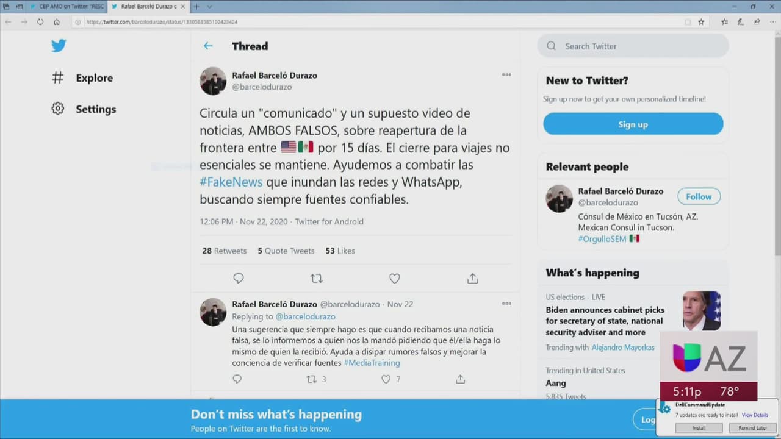
Task: Switch to CBP AMO on Twitter tab
Action: point(66,7)
